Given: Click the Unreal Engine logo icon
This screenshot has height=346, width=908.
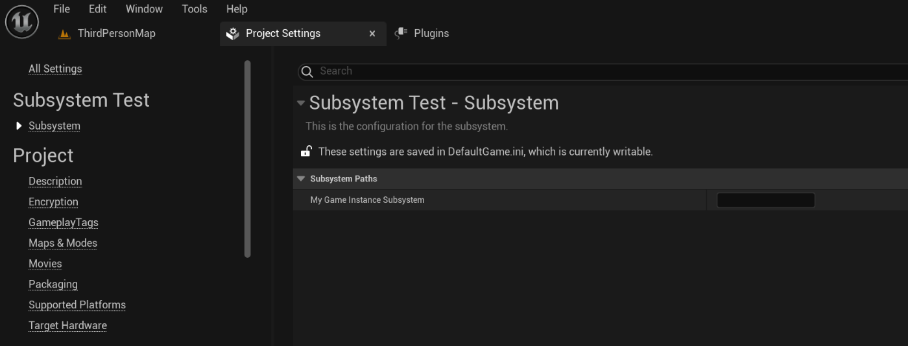Looking at the screenshot, I should tap(22, 22).
